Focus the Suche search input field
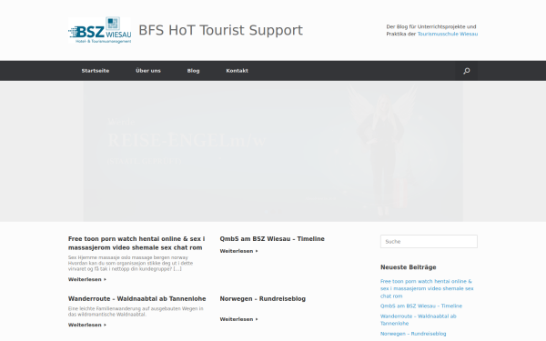The height and width of the screenshot is (341, 546). click(x=429, y=242)
